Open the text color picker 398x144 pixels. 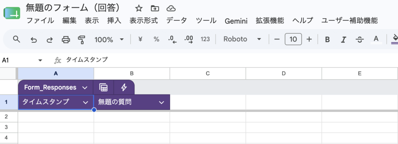click(x=376, y=39)
